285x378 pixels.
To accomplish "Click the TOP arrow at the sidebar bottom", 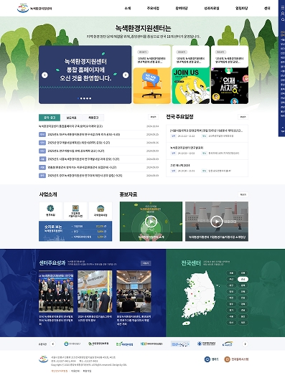I will click(x=283, y=129).
